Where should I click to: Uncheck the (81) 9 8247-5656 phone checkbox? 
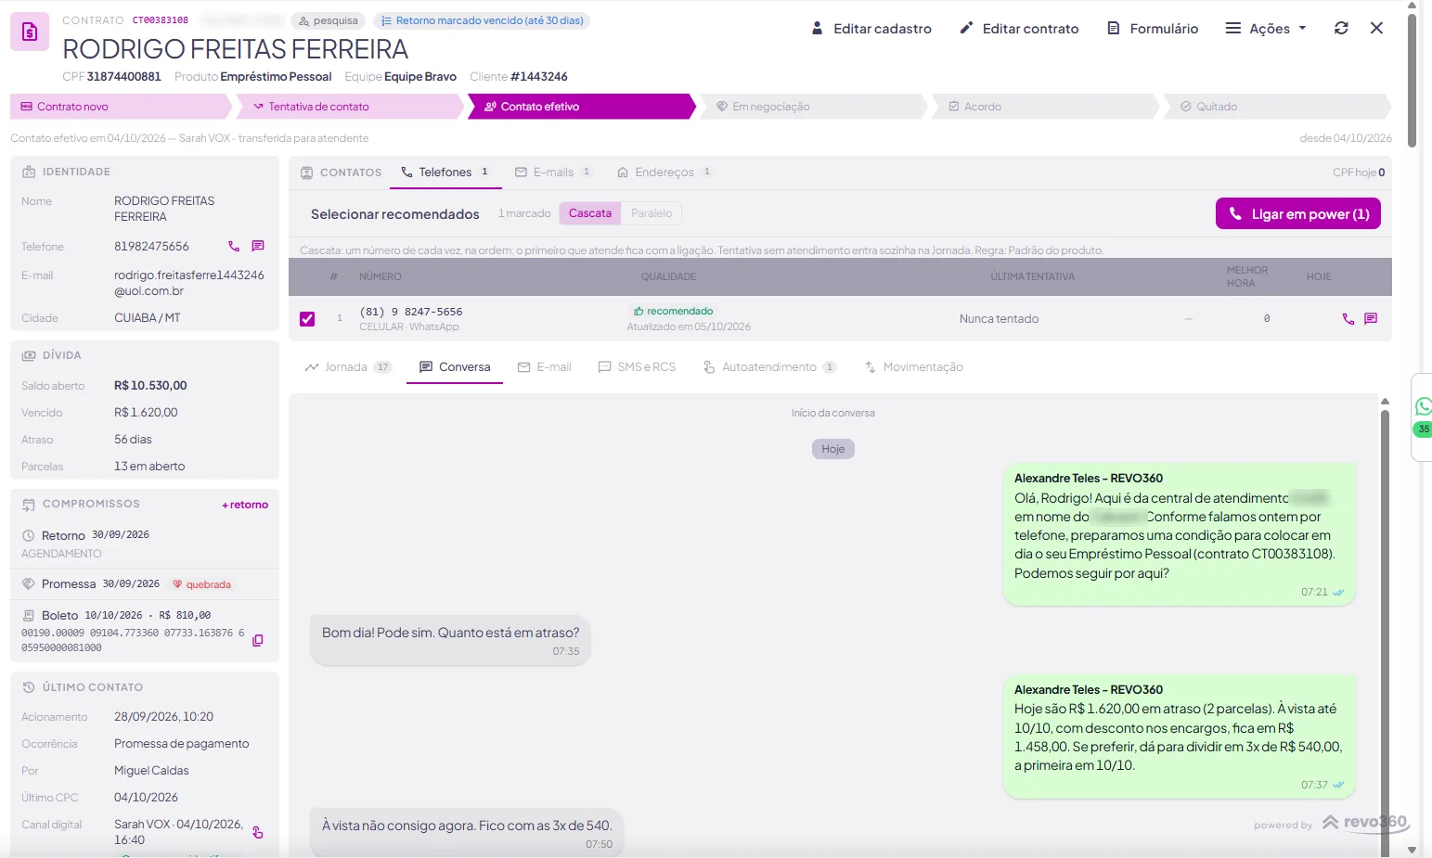pos(307,319)
